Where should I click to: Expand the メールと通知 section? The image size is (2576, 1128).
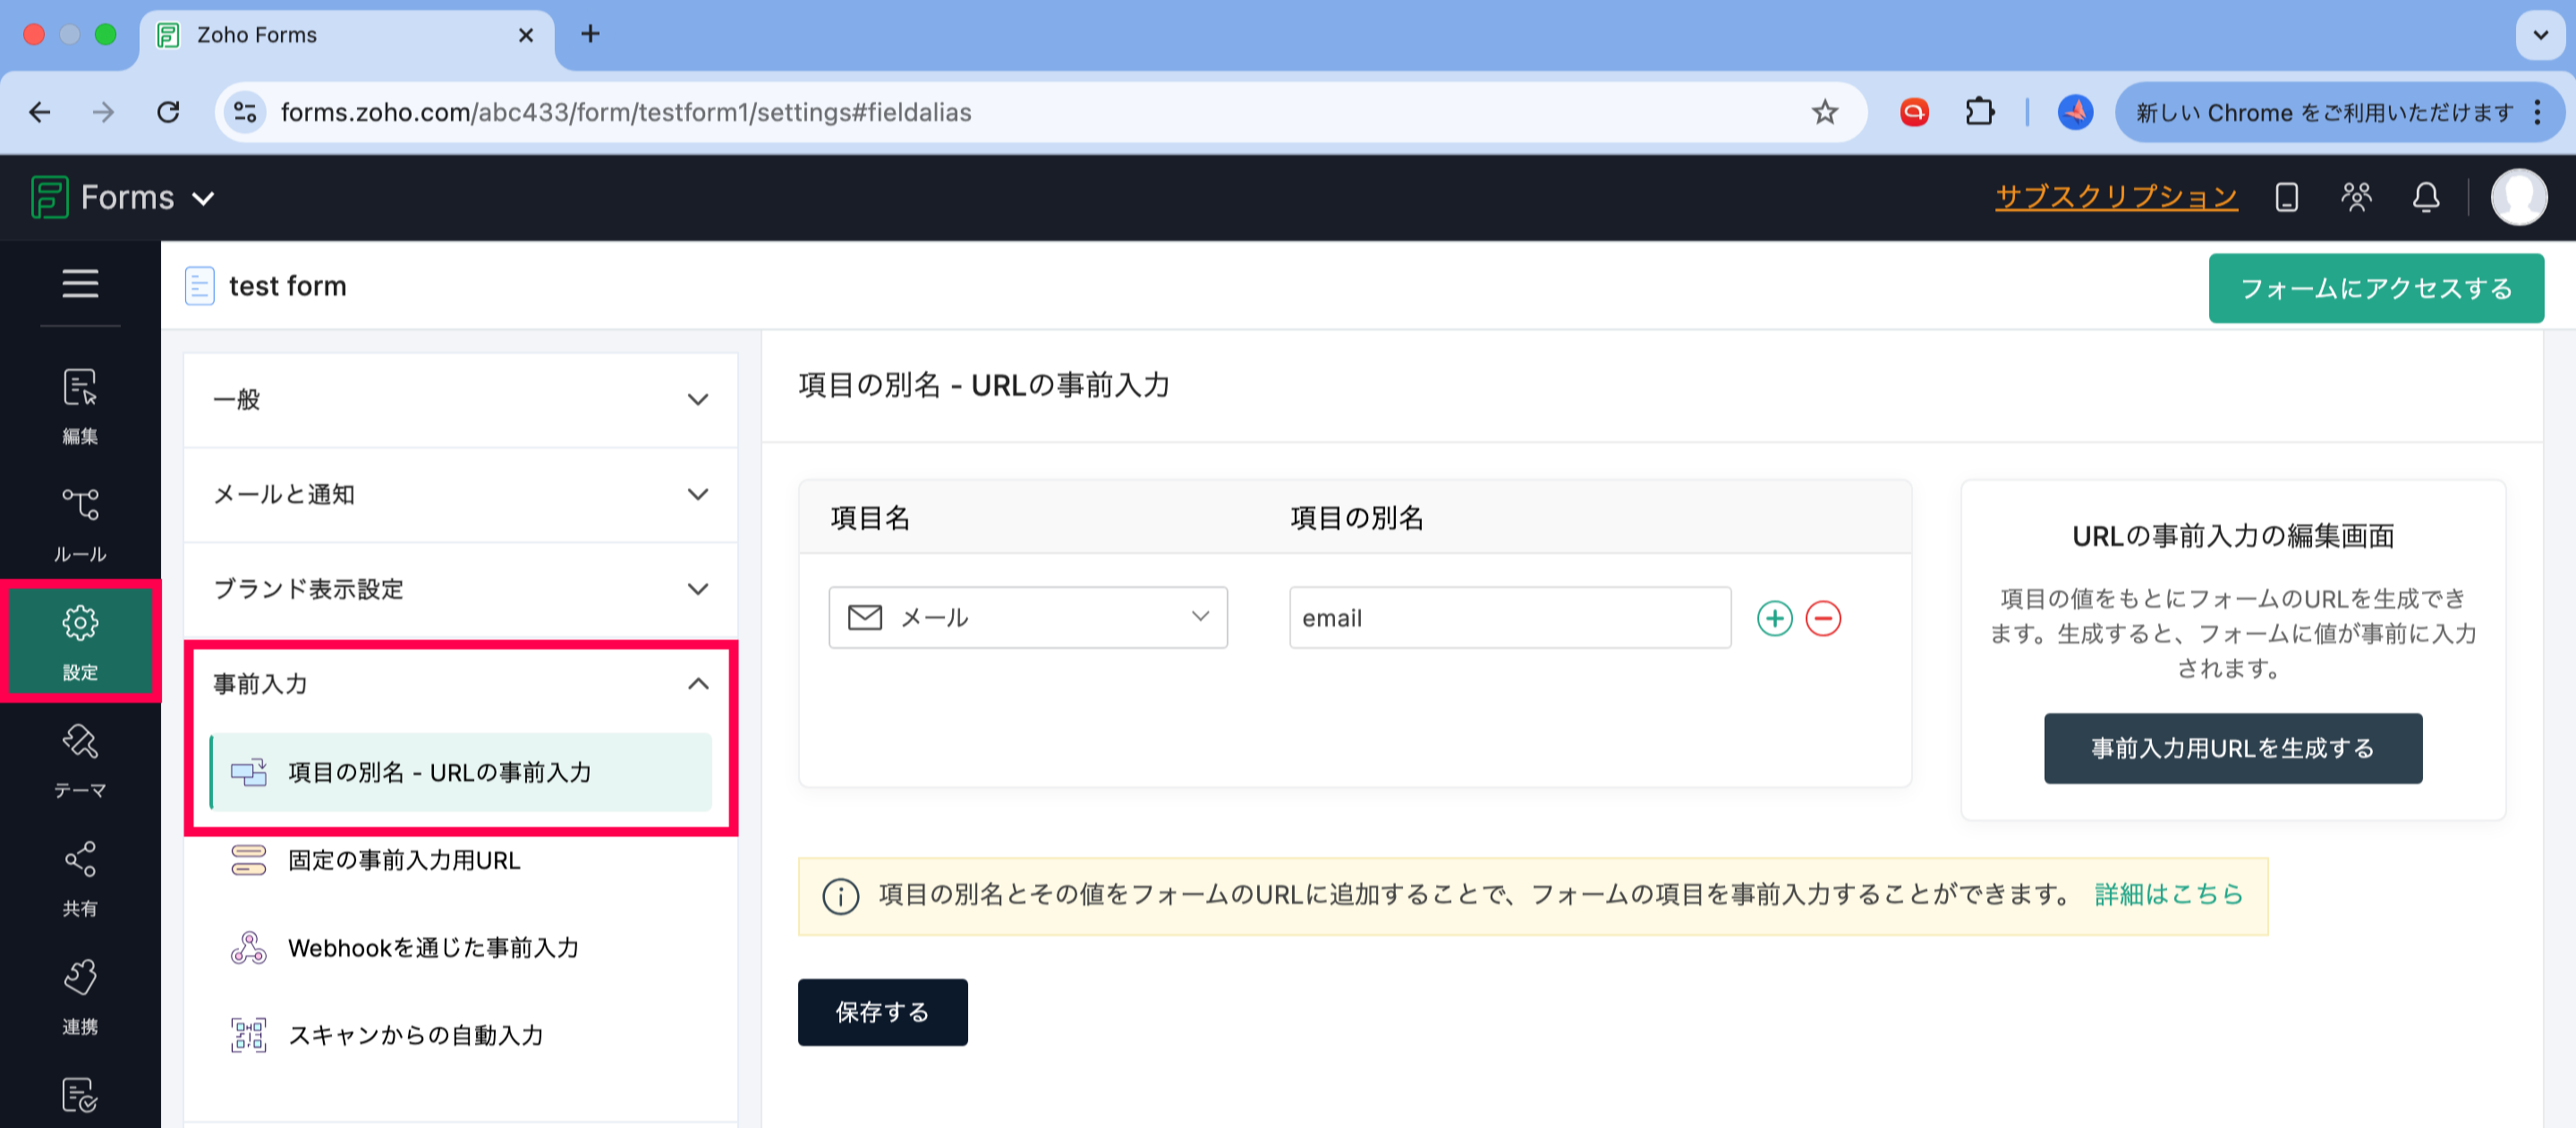(x=460, y=494)
